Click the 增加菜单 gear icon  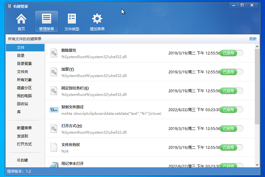click(x=97, y=19)
